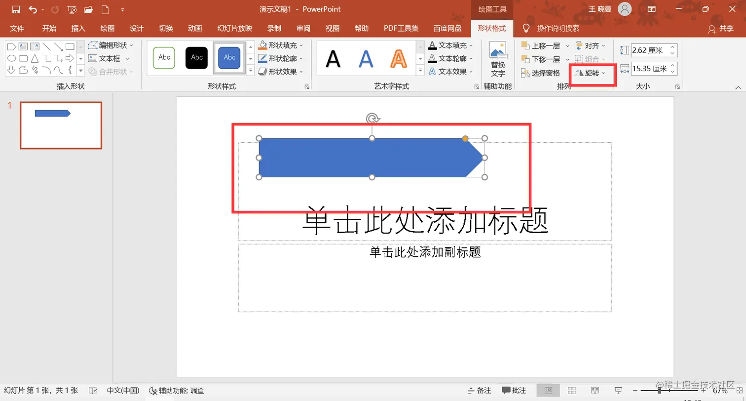Select the right block arrow shape
Screen dimensions: 746x401
click(x=70, y=58)
